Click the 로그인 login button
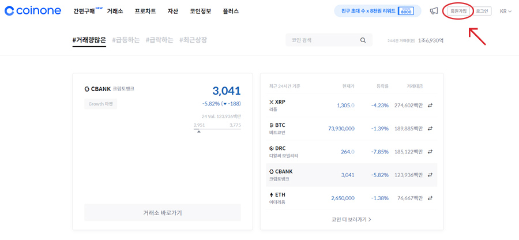 point(482,11)
